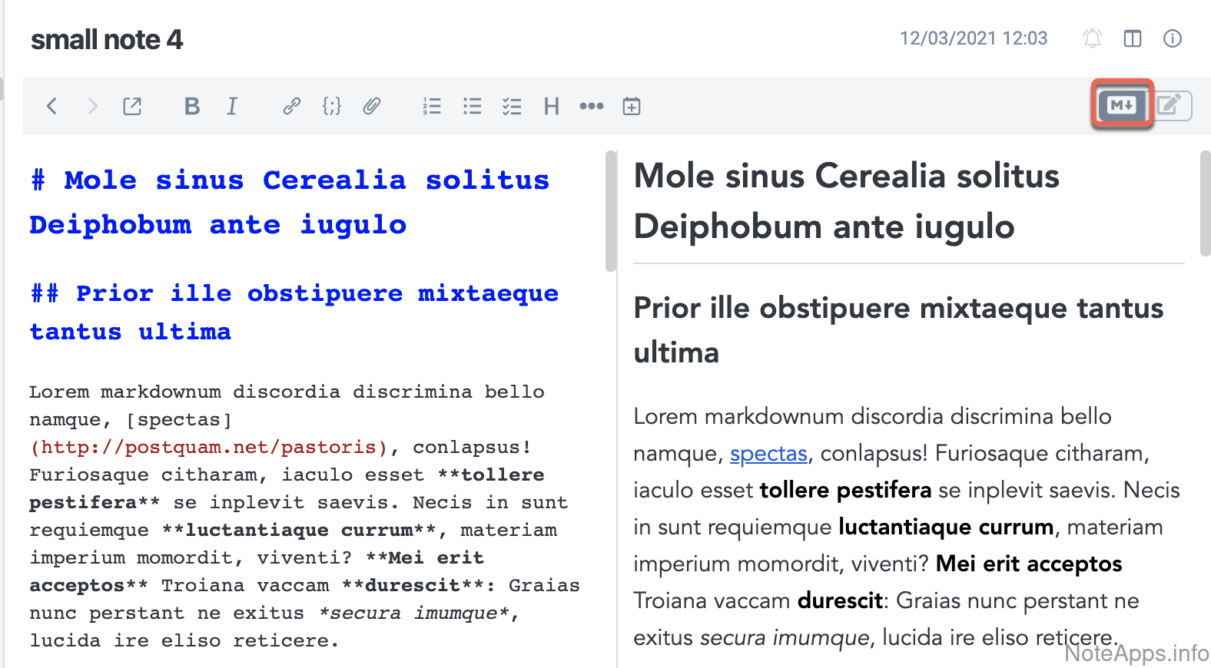Click the forward navigation arrow
Viewport: 1211px width, 668px height.
(x=92, y=106)
